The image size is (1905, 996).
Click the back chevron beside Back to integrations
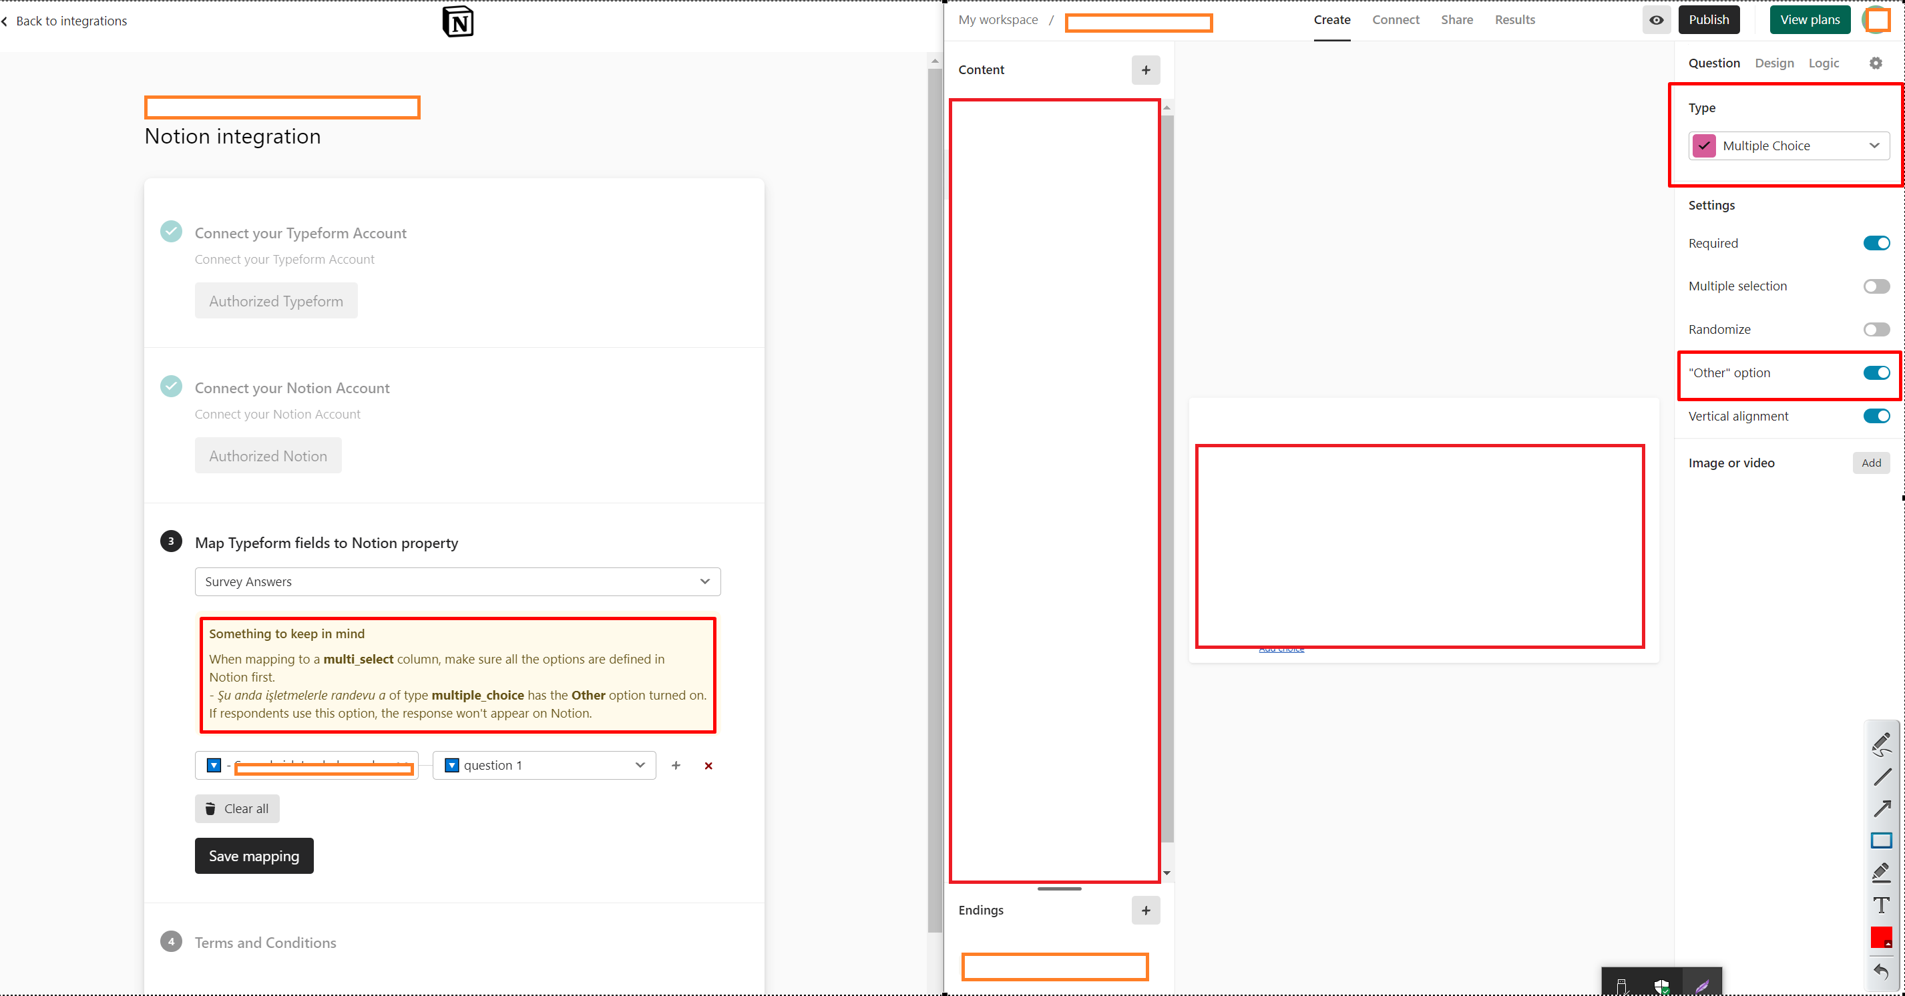click(x=5, y=21)
